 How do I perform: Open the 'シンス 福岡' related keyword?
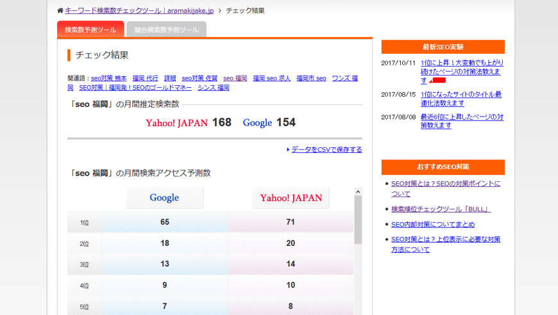click(213, 88)
